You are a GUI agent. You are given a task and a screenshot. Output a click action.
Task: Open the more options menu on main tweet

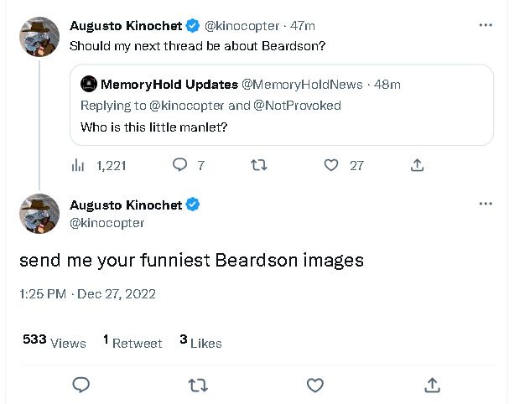pyautogui.click(x=486, y=204)
